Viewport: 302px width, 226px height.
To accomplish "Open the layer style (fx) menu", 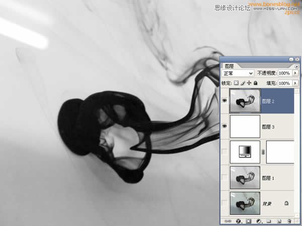I will 239,221.
